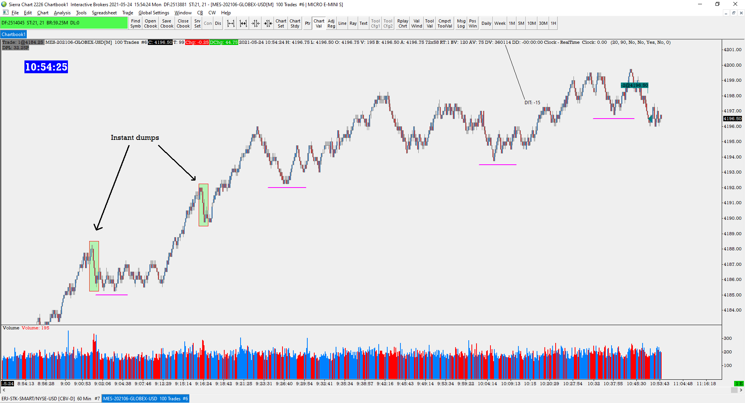Image resolution: width=745 pixels, height=403 pixels.
Task: Select the Chartbook1 tab
Action: (14, 34)
